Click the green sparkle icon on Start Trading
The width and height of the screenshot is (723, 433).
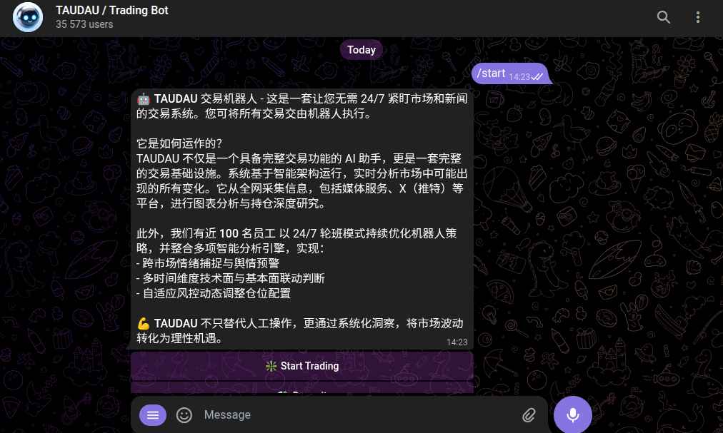[x=271, y=366]
